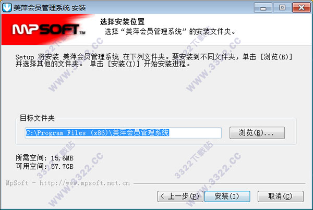Click the 所需空间: 15.6MB label
The width and height of the screenshot is (313, 210).
click(x=44, y=158)
